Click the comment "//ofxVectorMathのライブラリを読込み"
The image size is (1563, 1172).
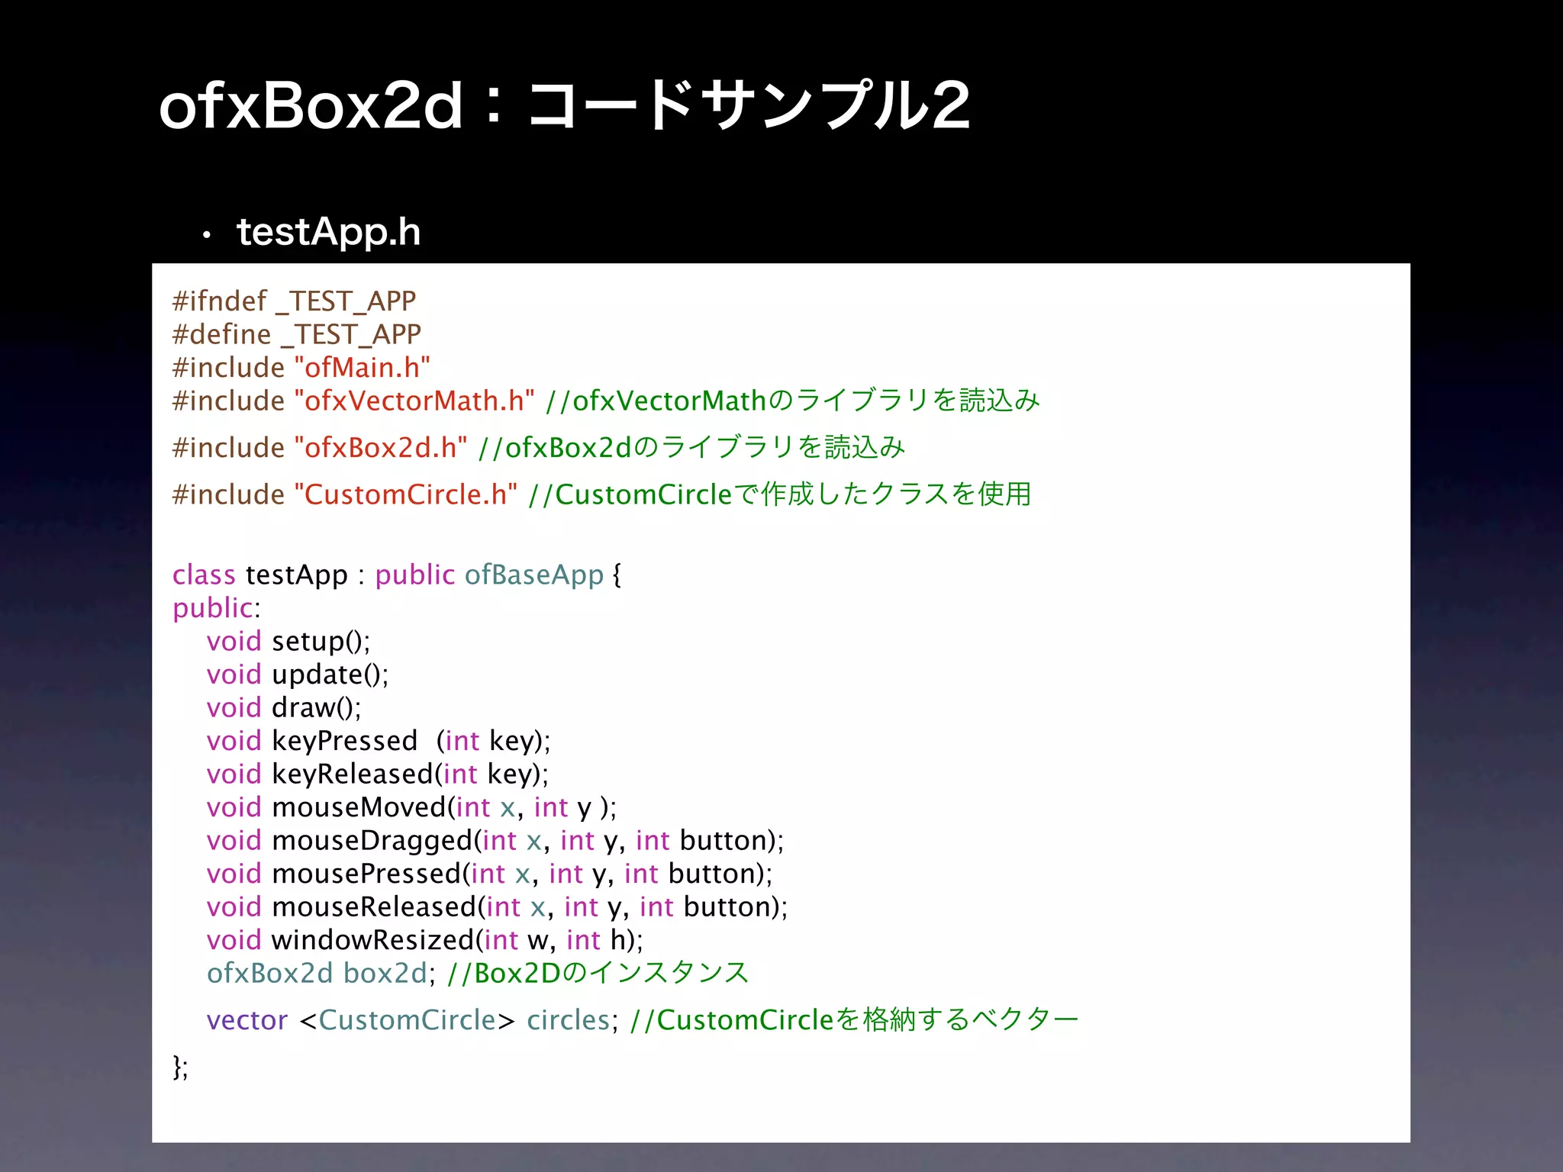coord(793,401)
